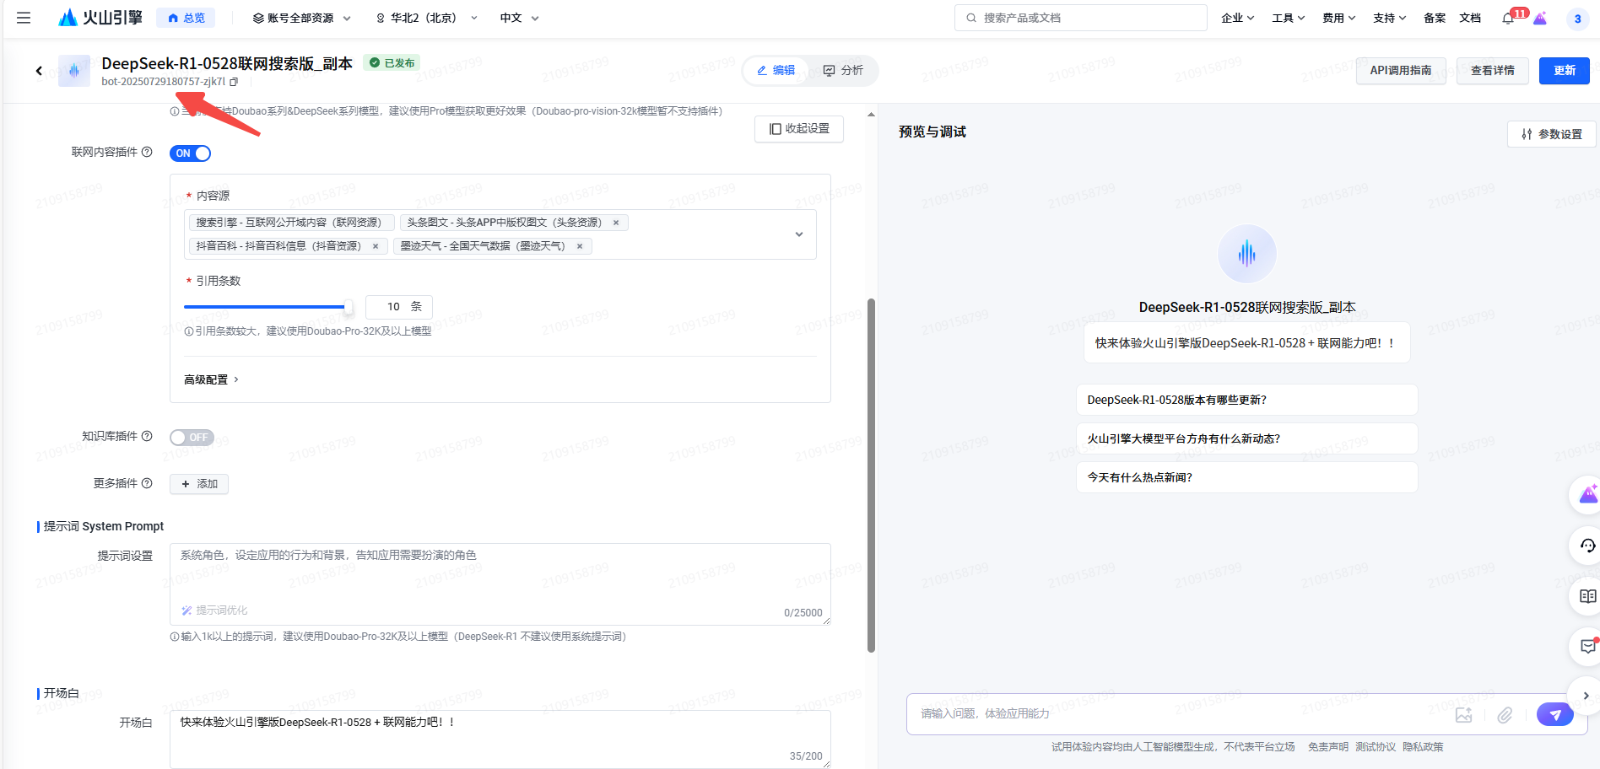Image resolution: width=1600 pixels, height=769 pixels.
Task: Expand 账号全部资源 dropdown
Action: click(x=302, y=18)
